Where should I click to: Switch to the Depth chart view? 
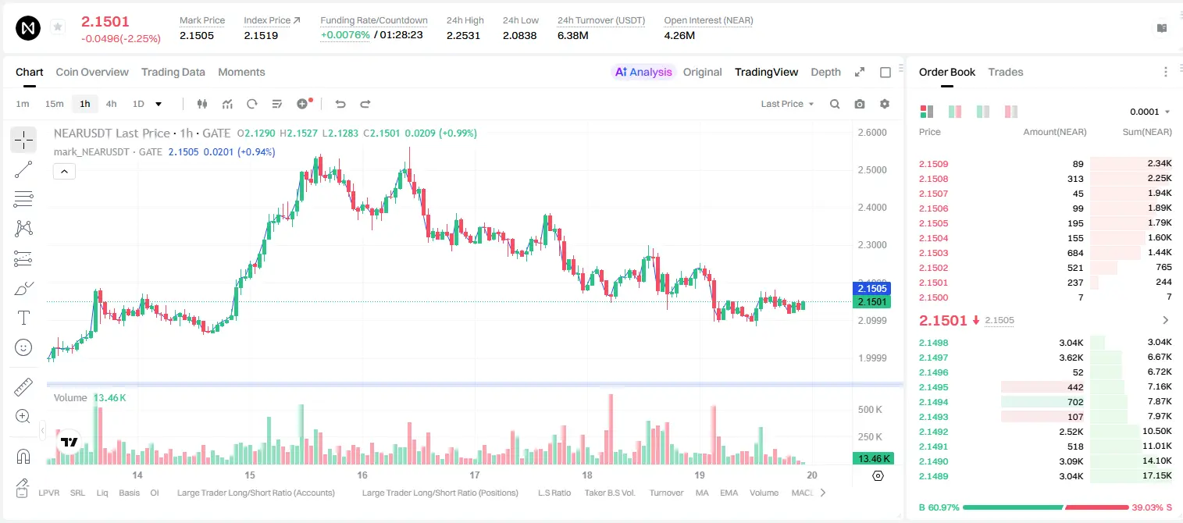(x=825, y=72)
